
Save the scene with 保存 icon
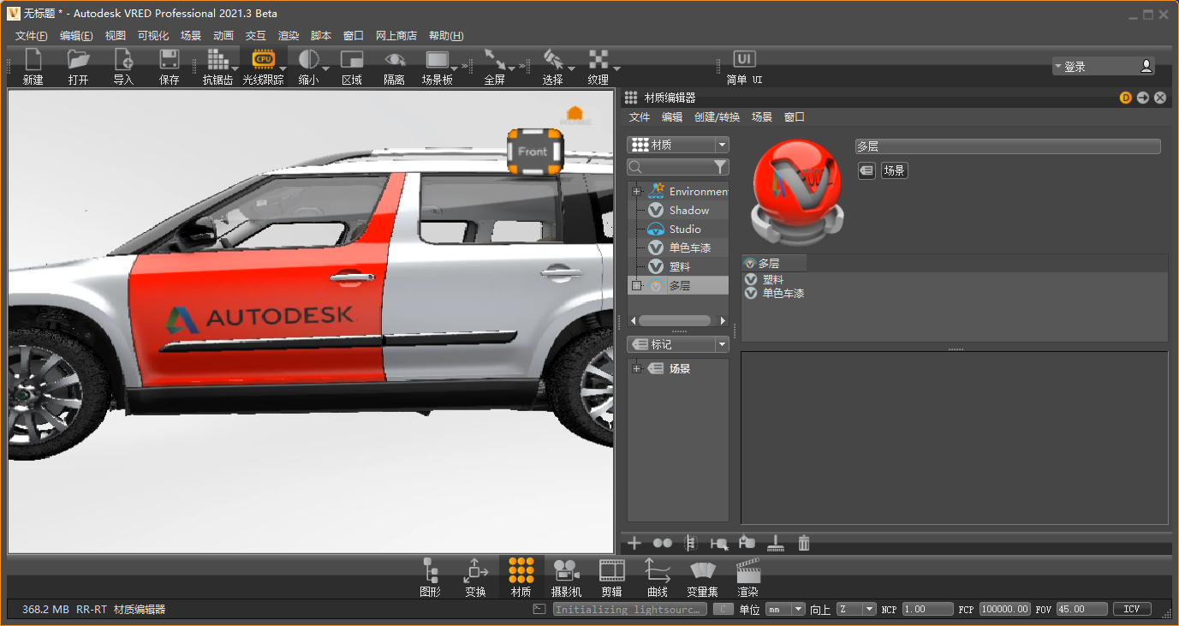pos(169,67)
